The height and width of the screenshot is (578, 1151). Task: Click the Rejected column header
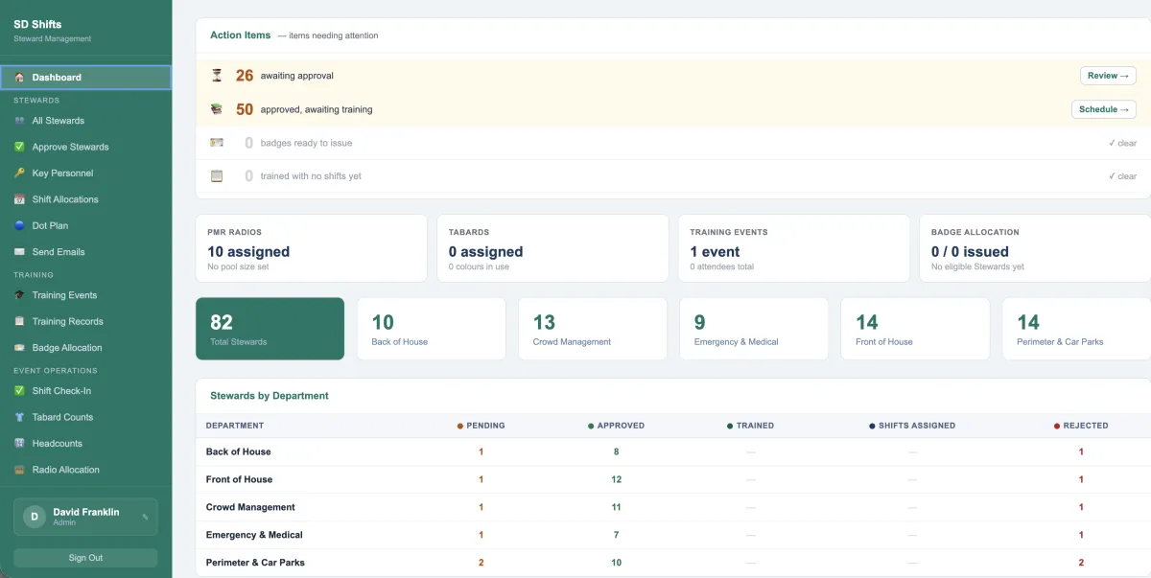[1081, 426]
